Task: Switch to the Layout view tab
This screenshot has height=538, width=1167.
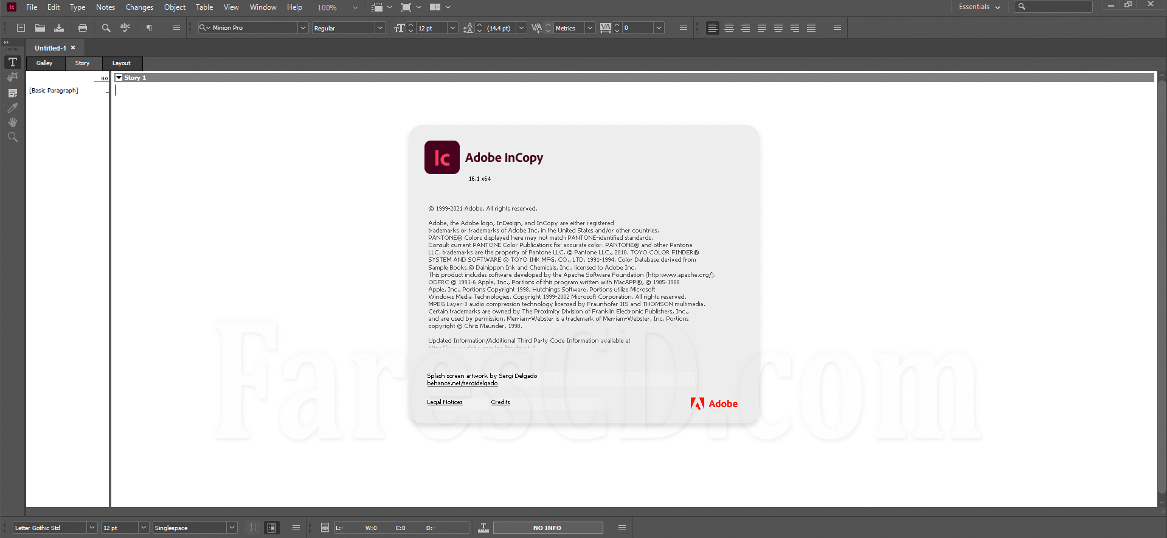Action: tap(122, 63)
